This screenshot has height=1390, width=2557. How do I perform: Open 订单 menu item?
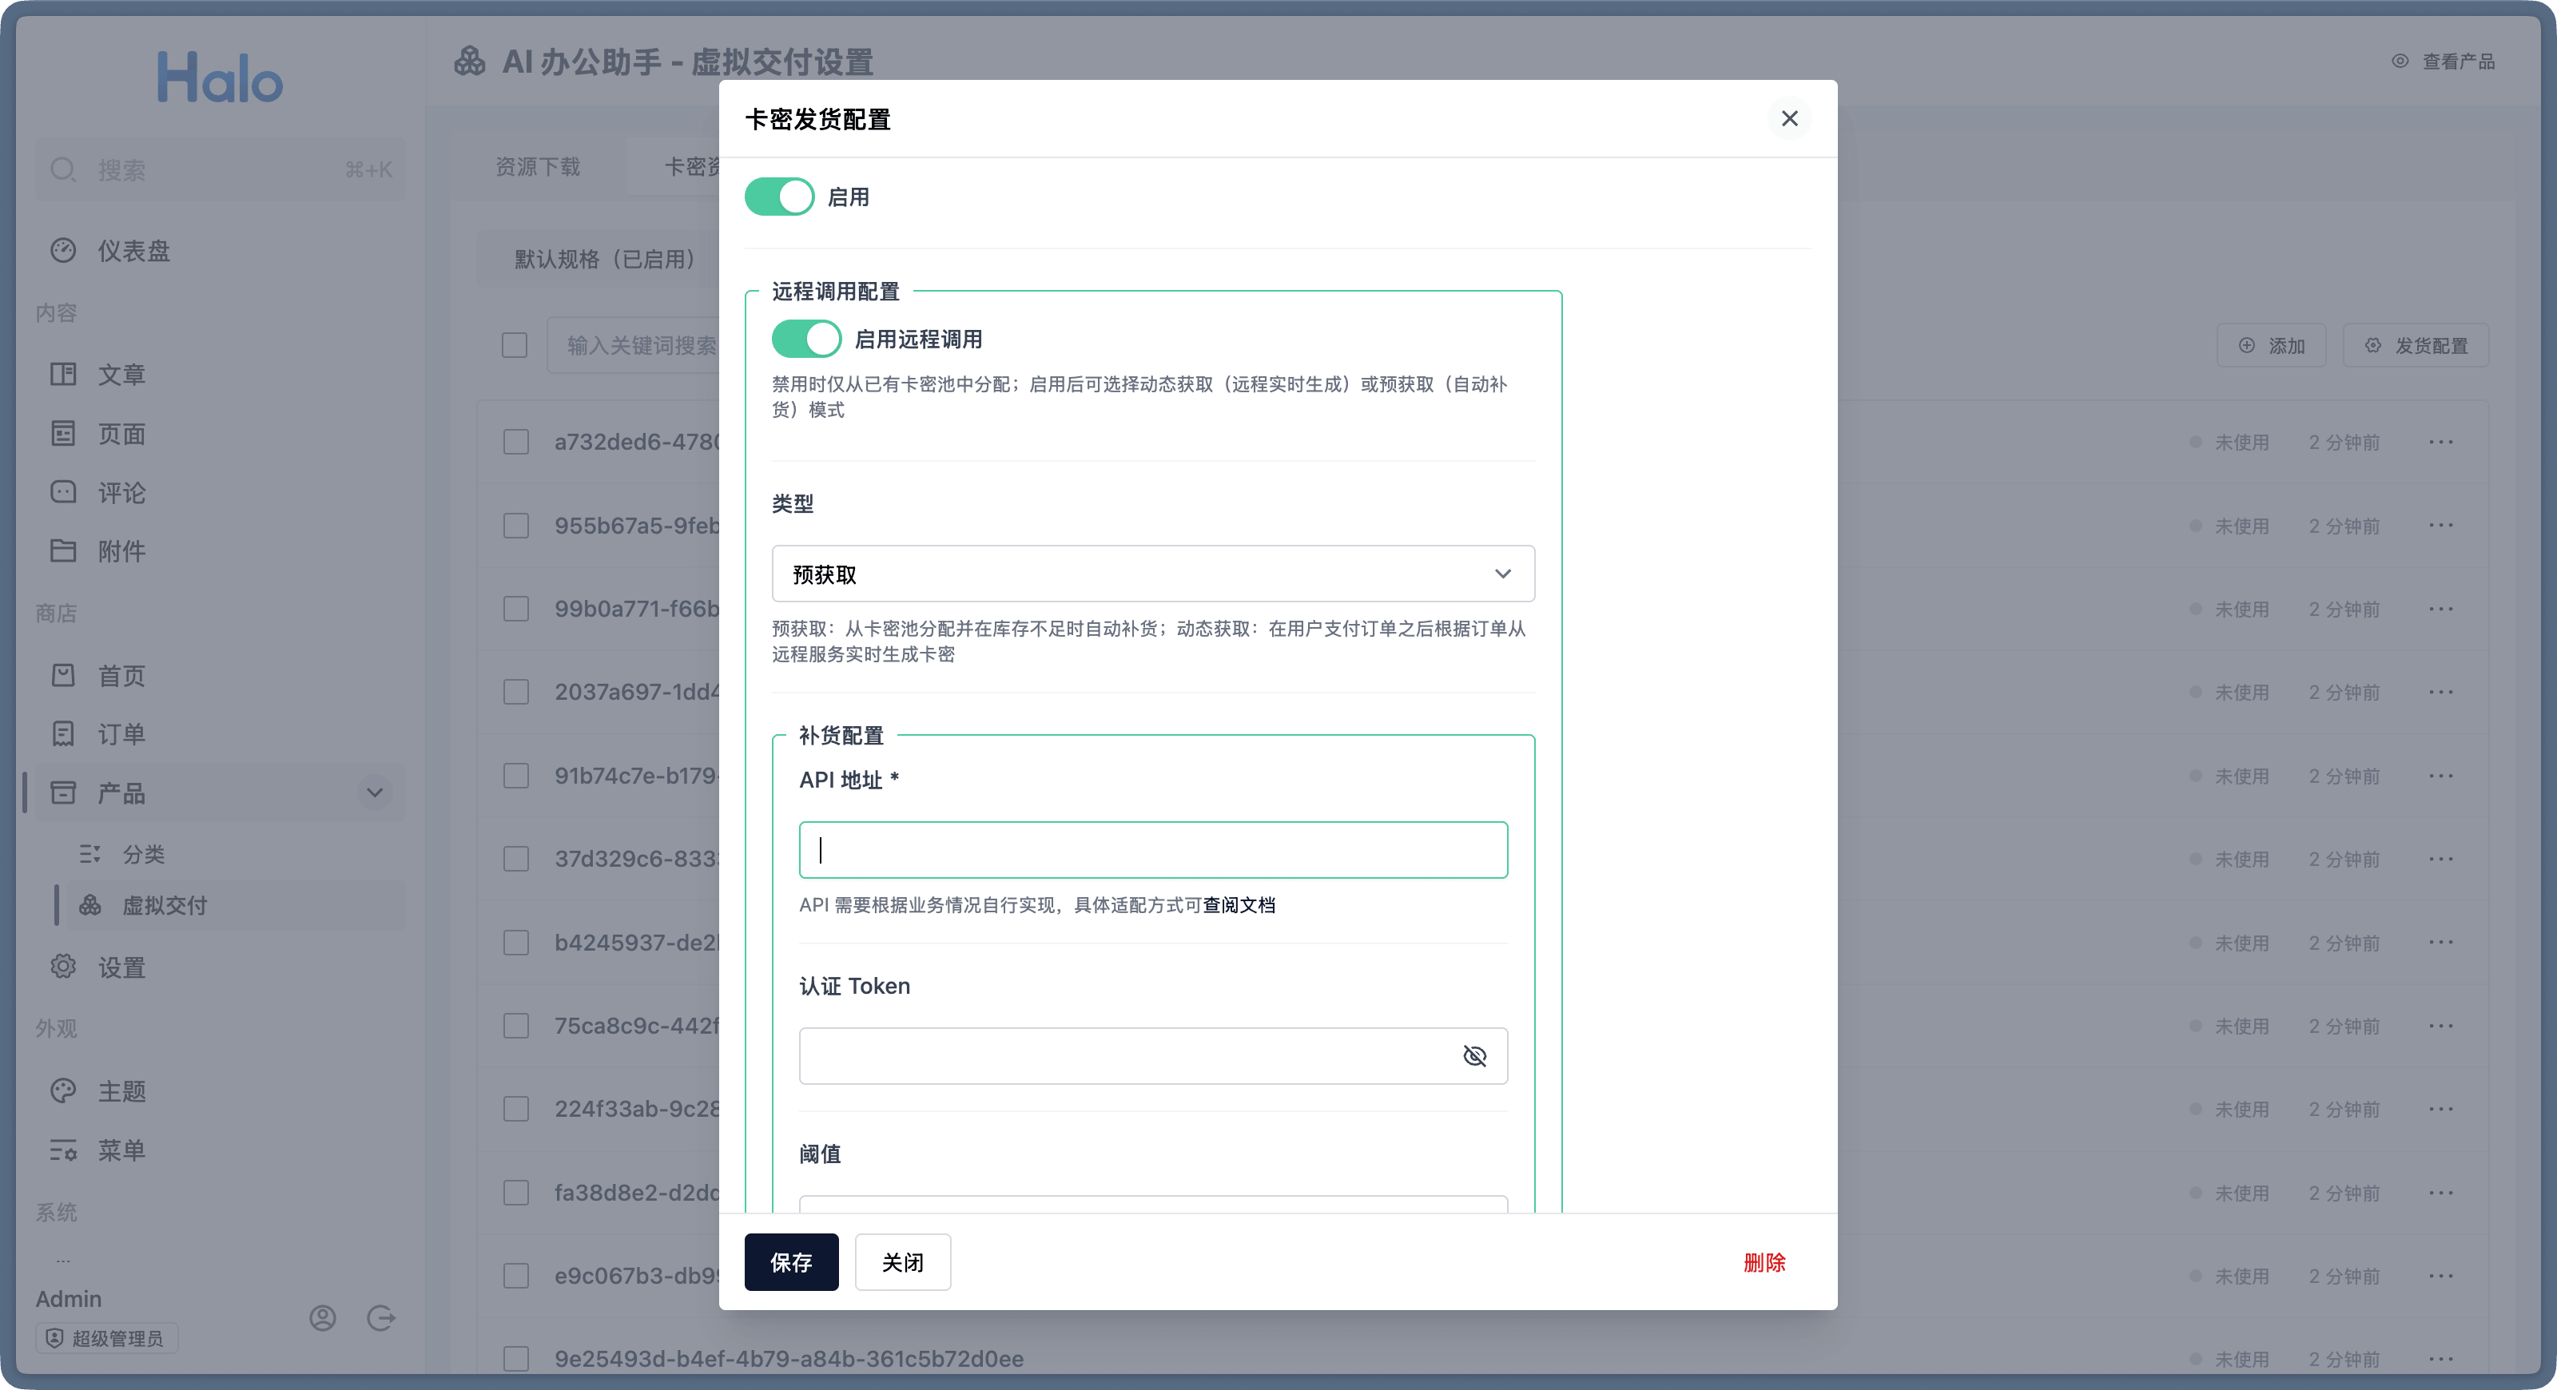click(121, 734)
